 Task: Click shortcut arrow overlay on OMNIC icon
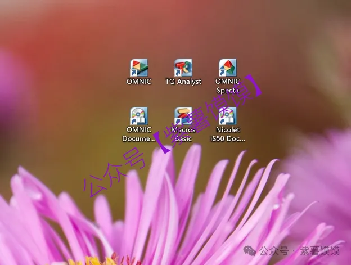click(134, 73)
